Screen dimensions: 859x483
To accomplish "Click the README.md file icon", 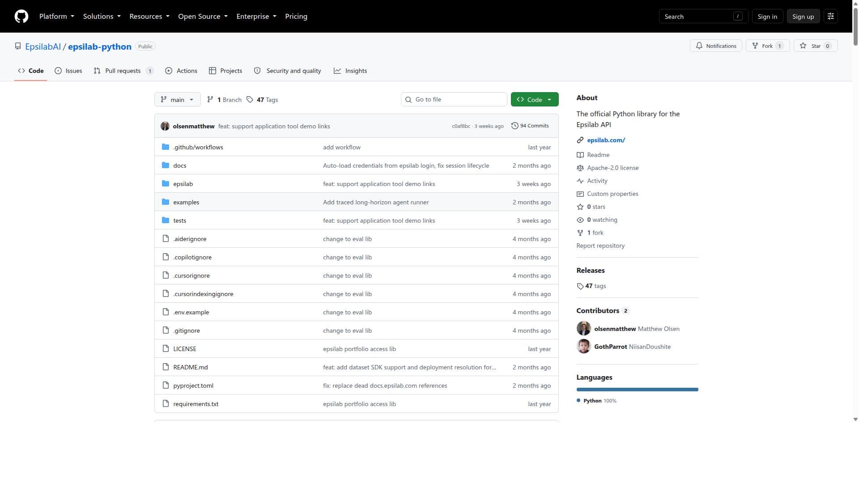I will click(166, 367).
